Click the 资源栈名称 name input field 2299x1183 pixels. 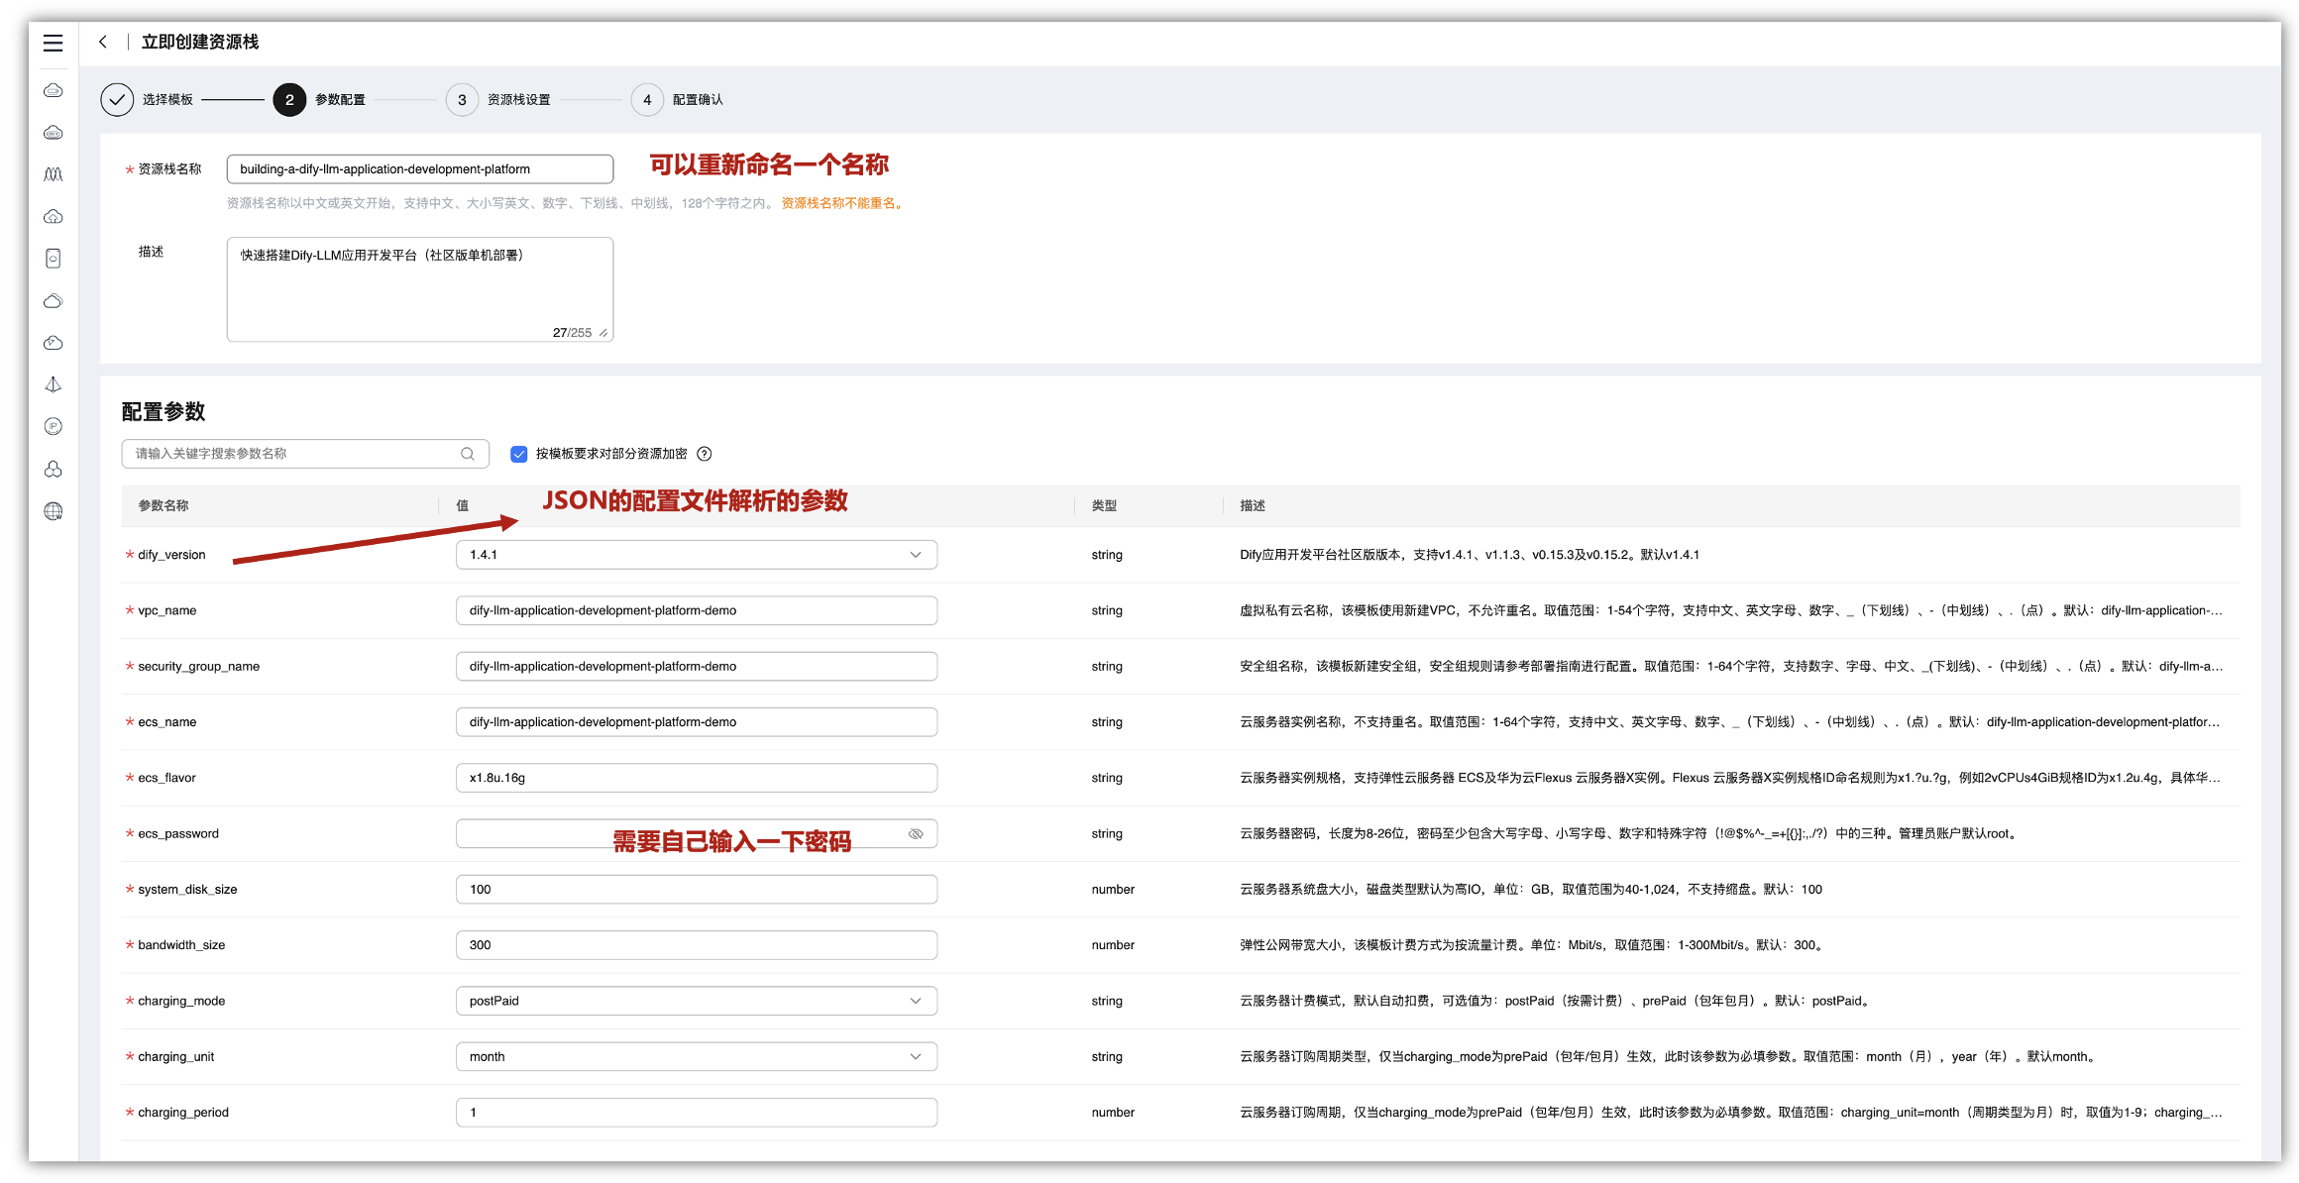[x=419, y=169]
